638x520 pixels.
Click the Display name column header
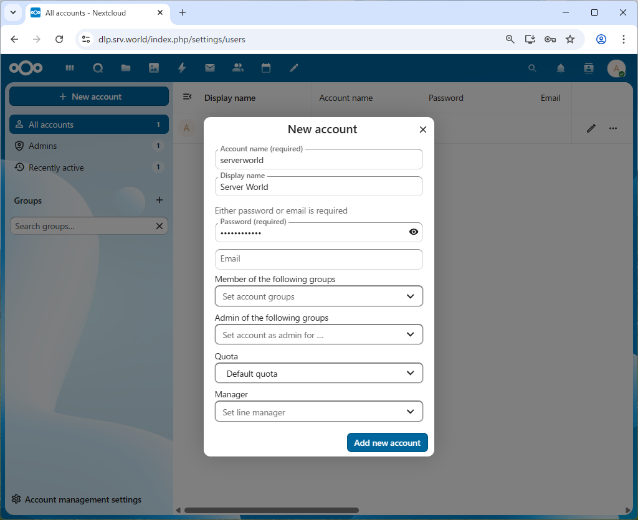click(230, 98)
